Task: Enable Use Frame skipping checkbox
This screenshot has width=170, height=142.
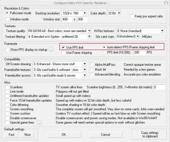Action: point(63,53)
